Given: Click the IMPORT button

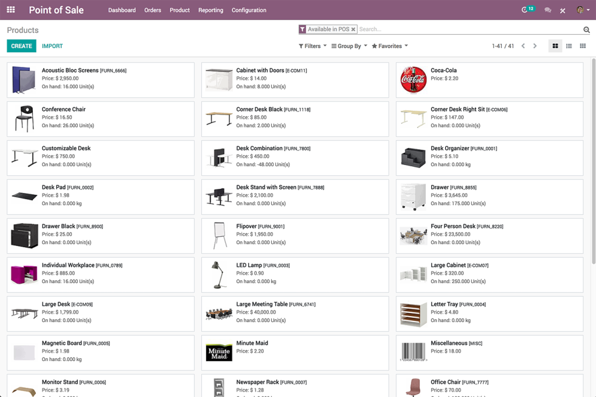Looking at the screenshot, I should point(52,46).
